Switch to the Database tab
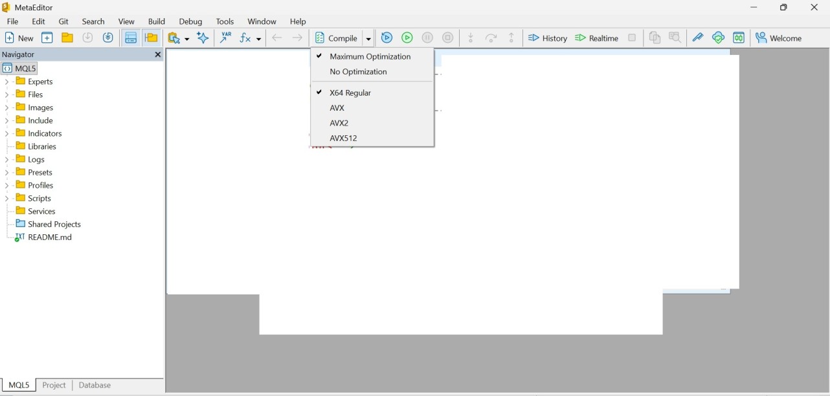 pyautogui.click(x=95, y=386)
